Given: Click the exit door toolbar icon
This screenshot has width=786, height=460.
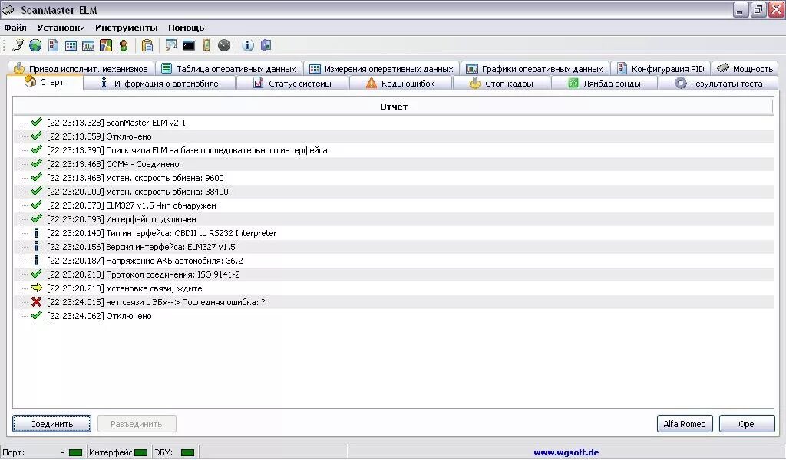Looking at the screenshot, I should coord(266,45).
